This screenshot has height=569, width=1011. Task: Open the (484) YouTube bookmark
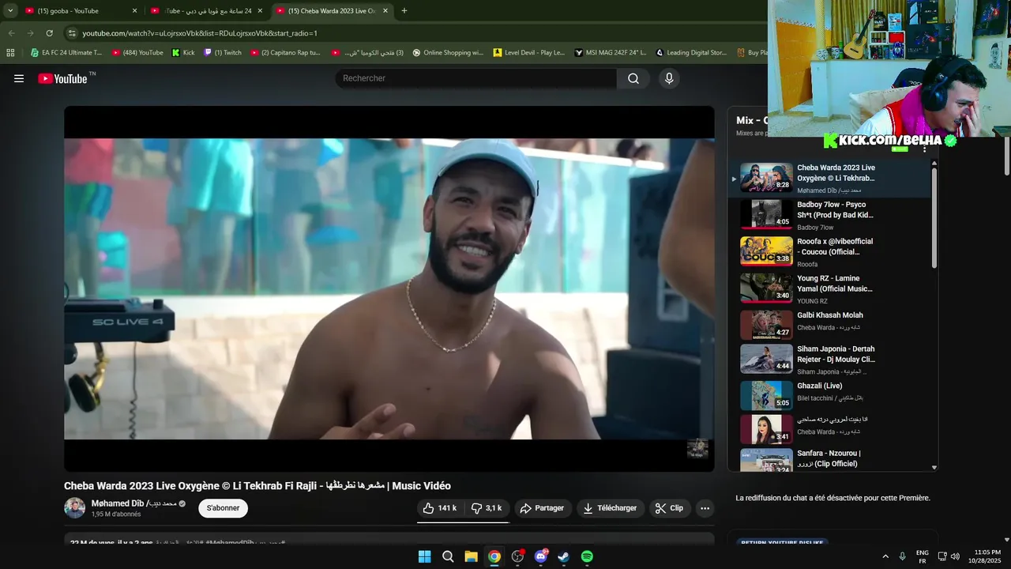tap(137, 53)
